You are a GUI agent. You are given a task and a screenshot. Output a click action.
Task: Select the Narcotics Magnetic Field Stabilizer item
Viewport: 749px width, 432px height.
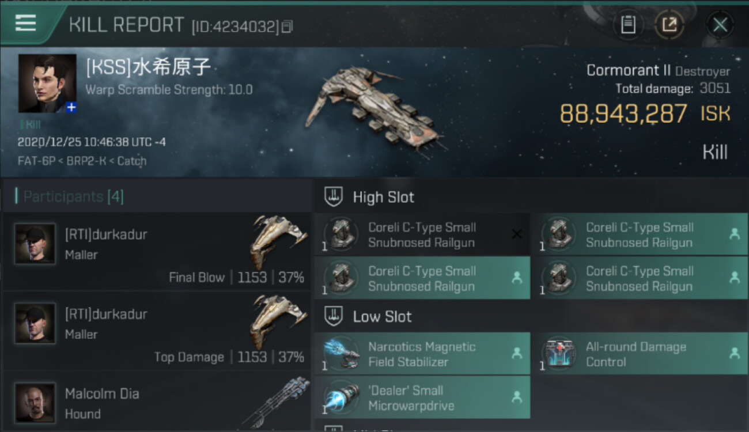422,354
